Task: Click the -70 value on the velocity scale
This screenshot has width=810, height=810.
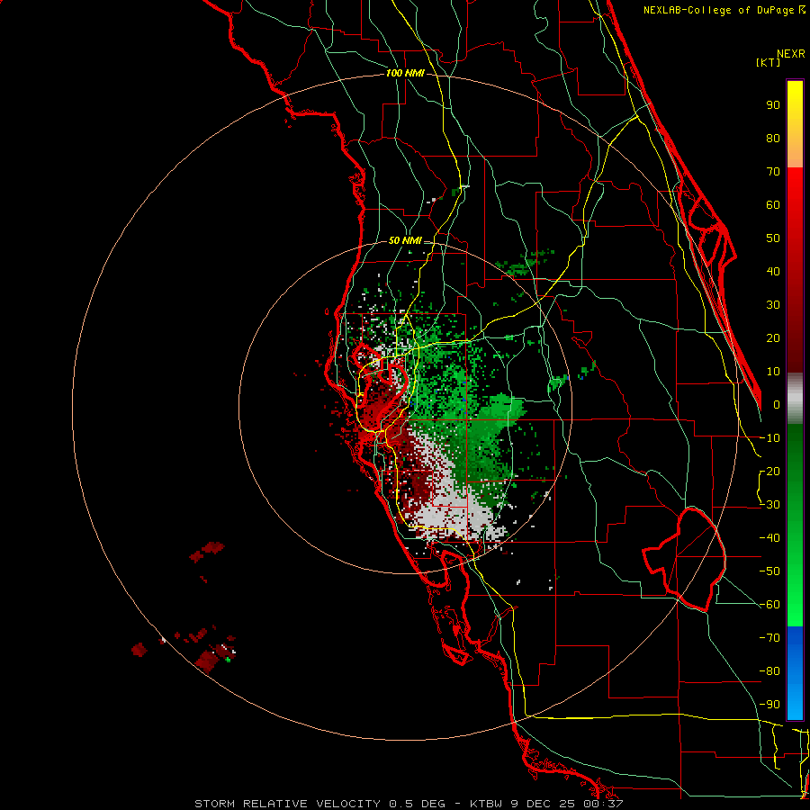Action: 769,638
